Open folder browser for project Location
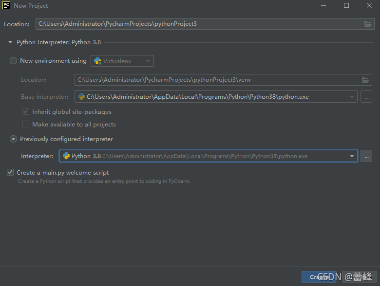Screen dimensions: 380x286 368,24
